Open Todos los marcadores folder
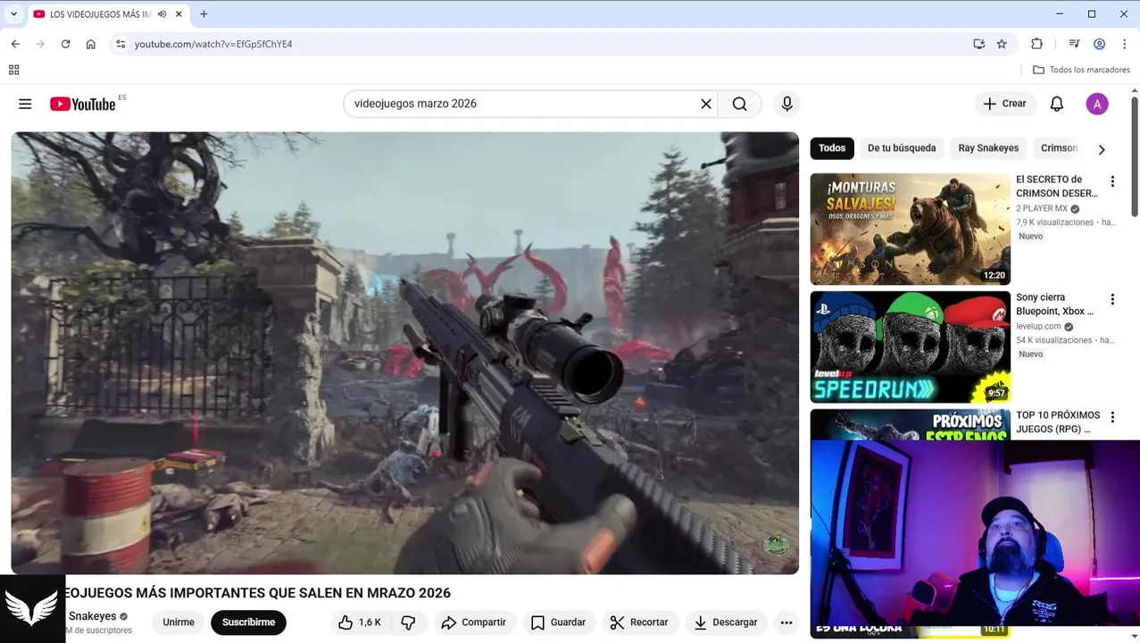Viewport: 1140px width, 643px height. pos(1081,70)
